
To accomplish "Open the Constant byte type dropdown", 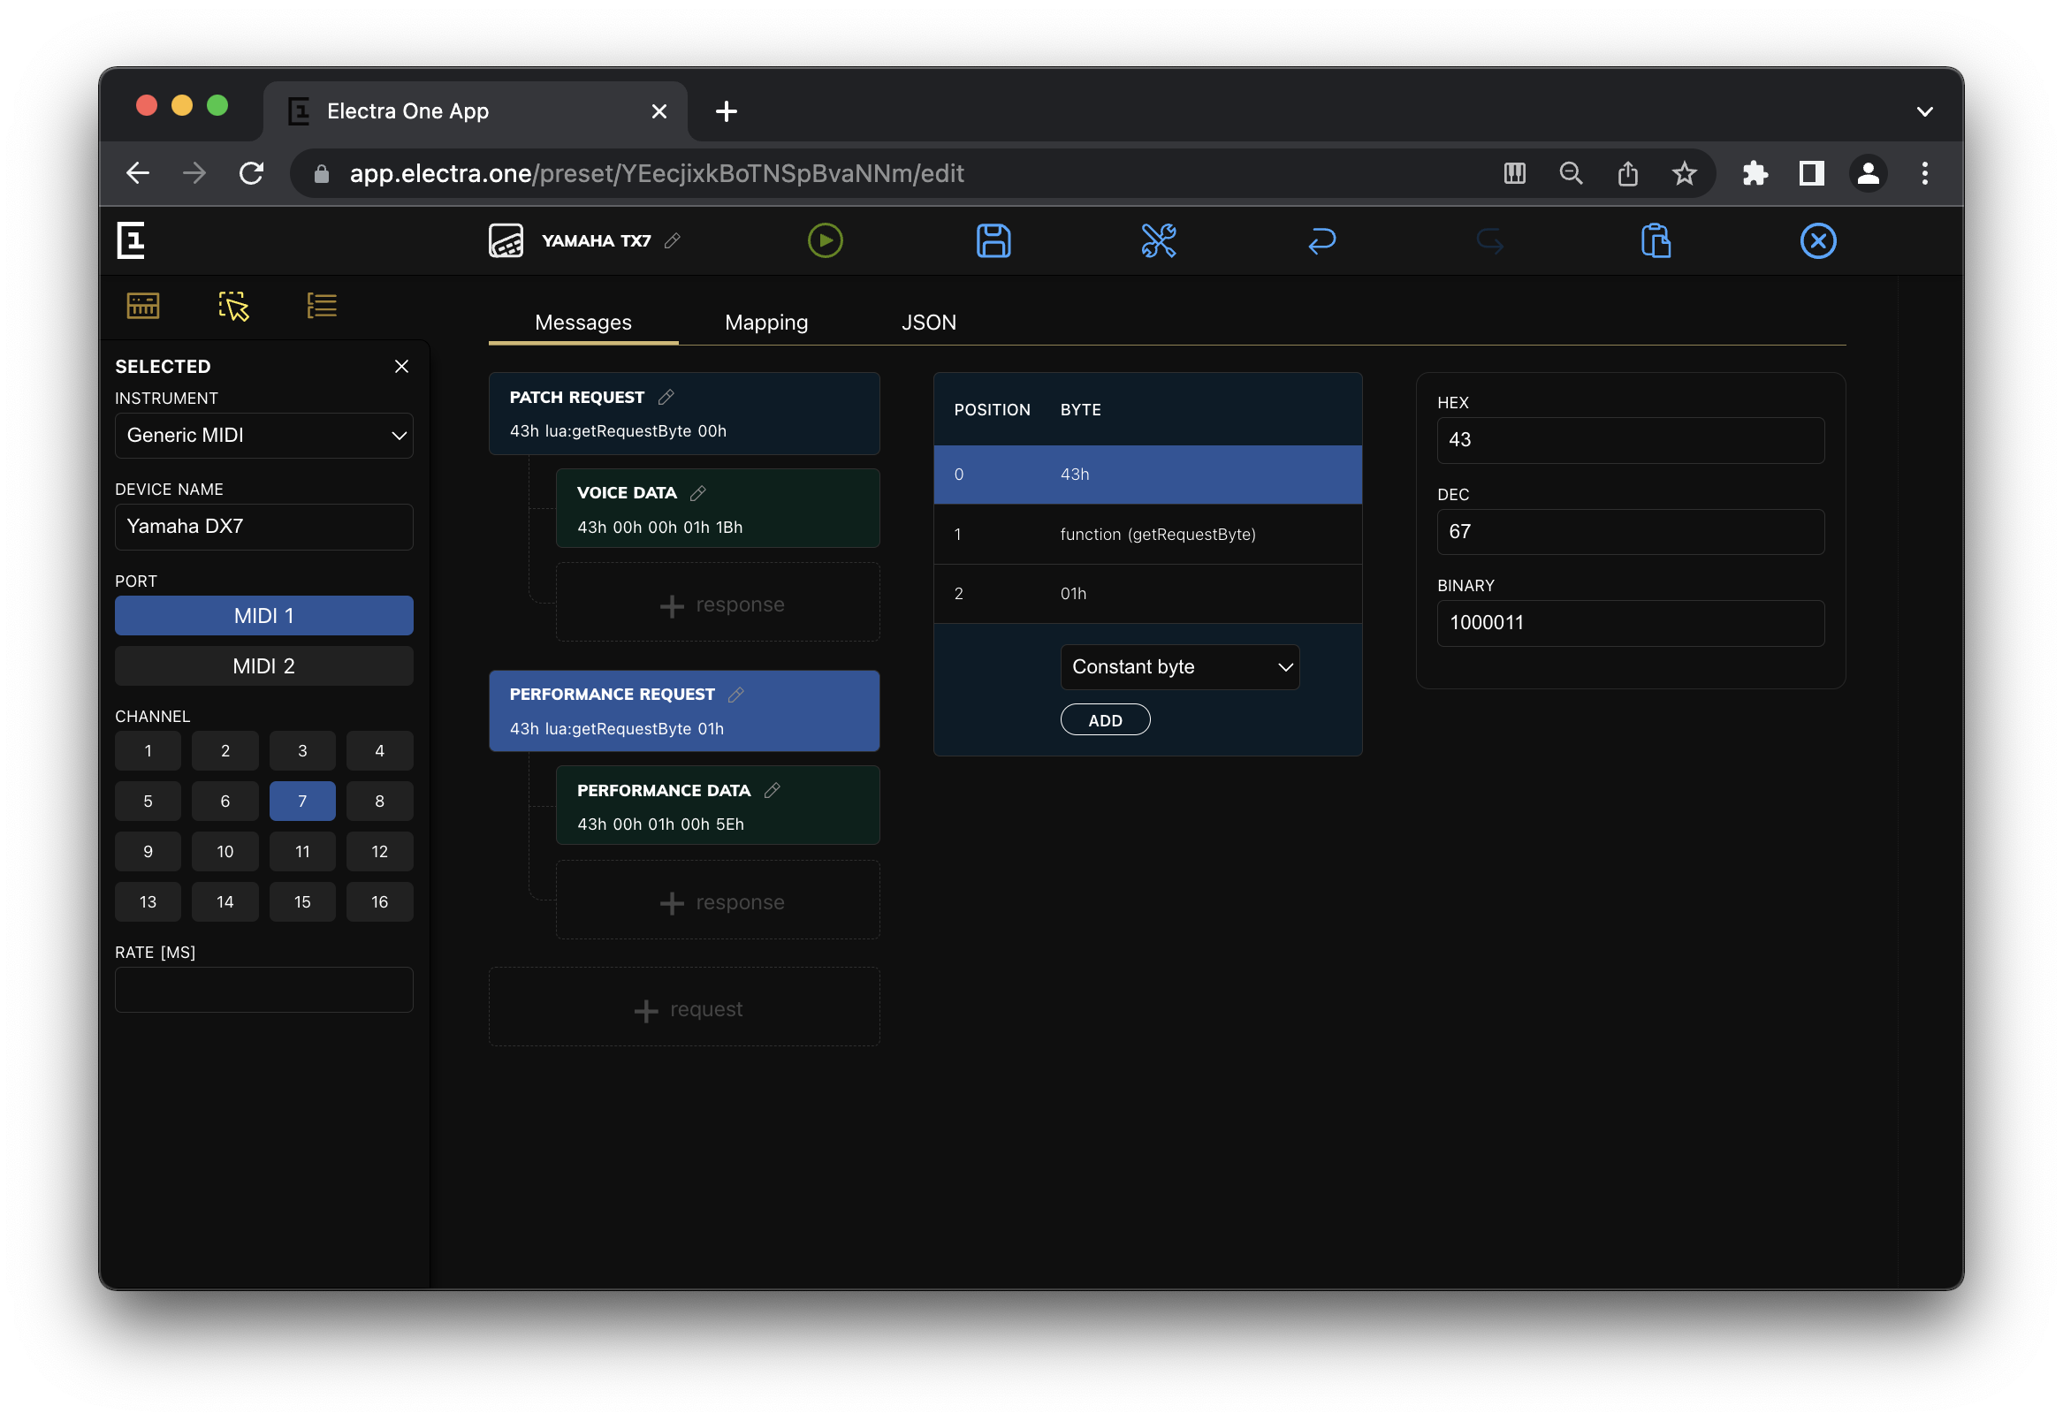I will (1179, 667).
